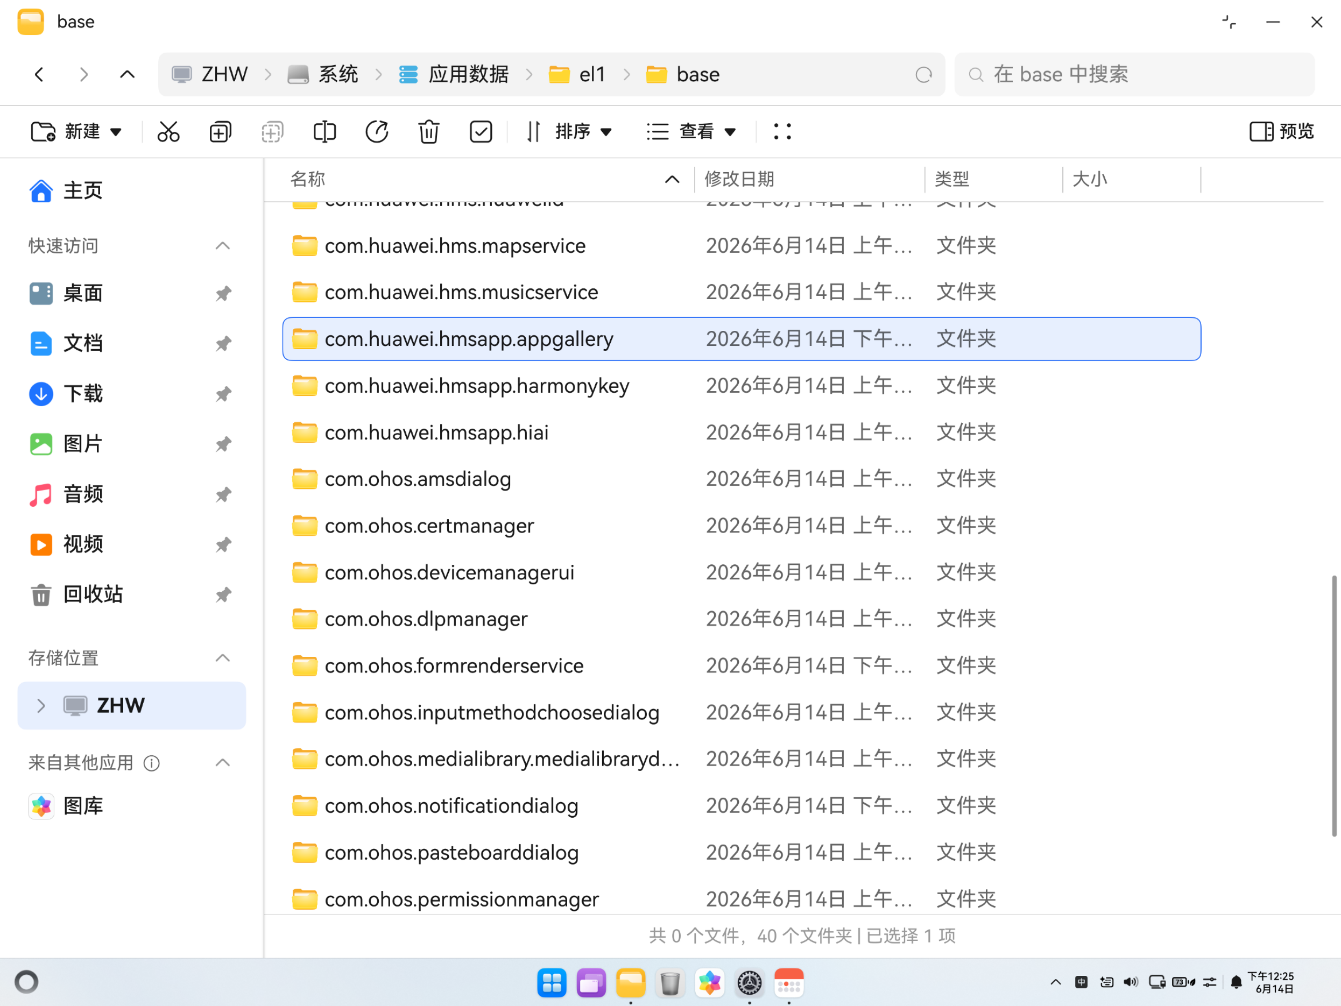Viewport: 1341px width, 1006px height.
Task: Open 图片 in the sidebar
Action: coord(66,444)
